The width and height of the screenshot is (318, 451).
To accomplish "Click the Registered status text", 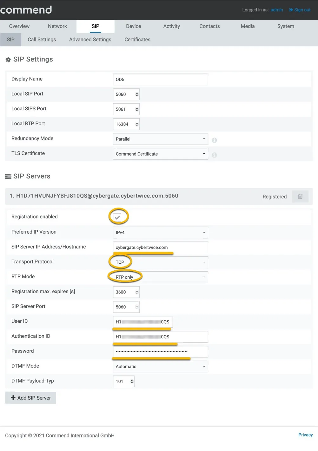I will 275,197.
